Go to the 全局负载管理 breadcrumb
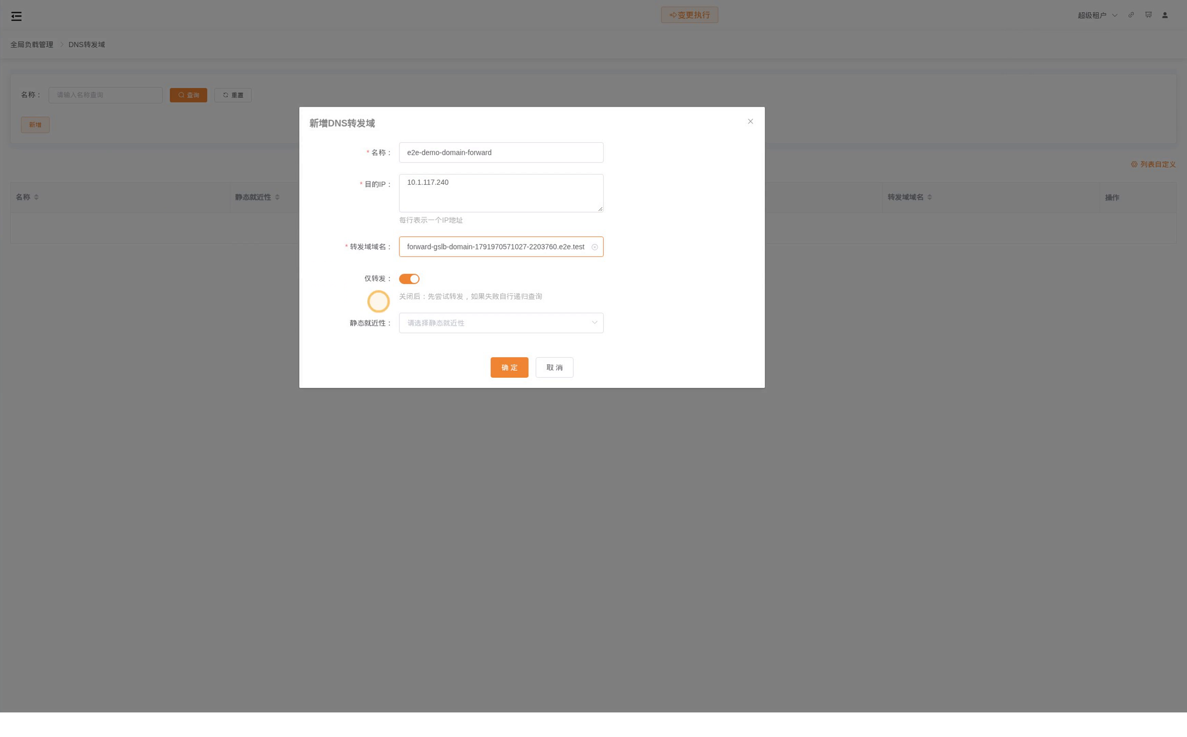 tap(32, 44)
